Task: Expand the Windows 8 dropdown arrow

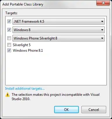Action: pyautogui.click(x=102, y=30)
